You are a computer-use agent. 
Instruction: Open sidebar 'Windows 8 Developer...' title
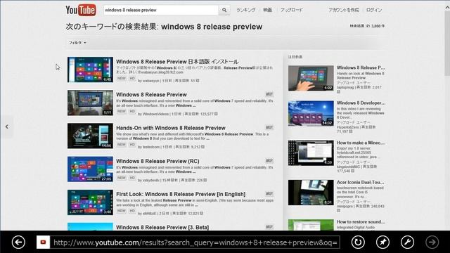coord(361,103)
